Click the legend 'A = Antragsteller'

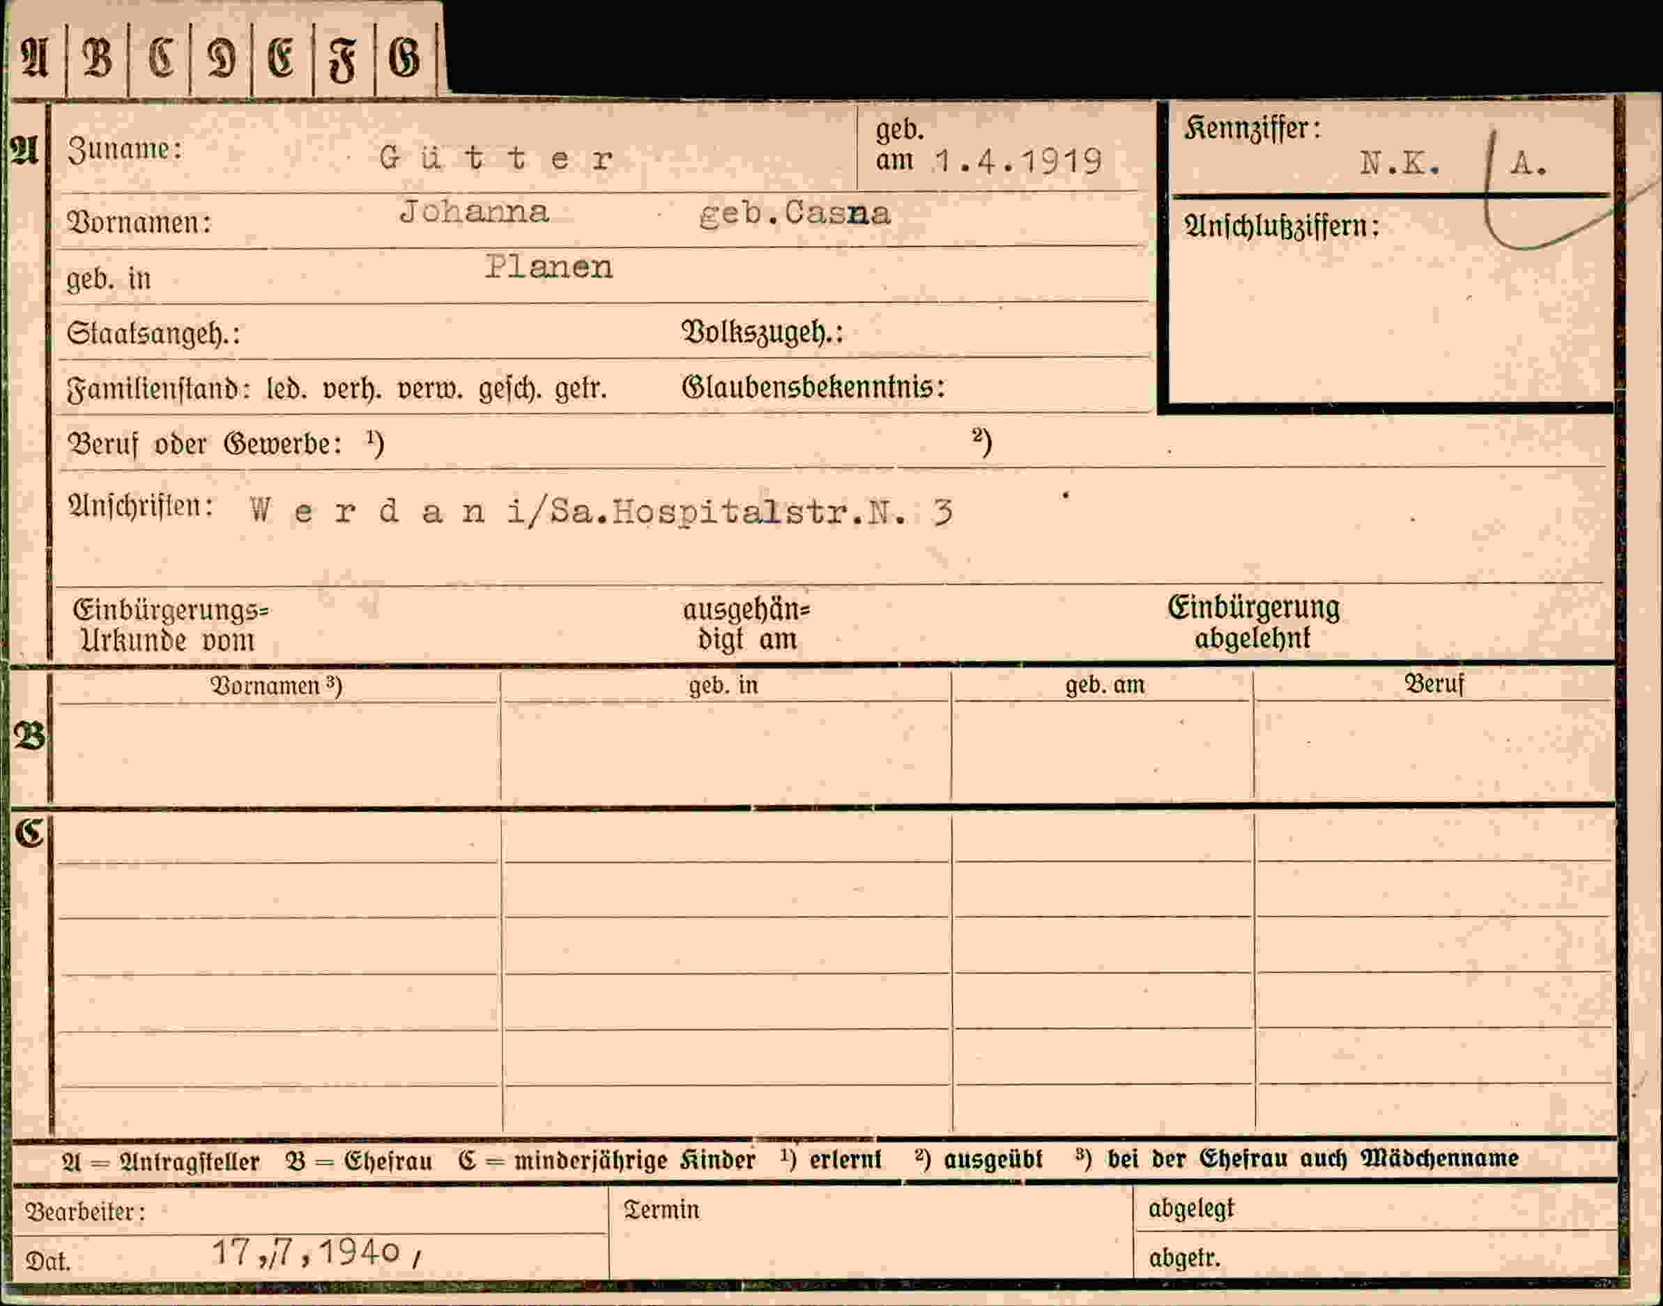click(x=160, y=1162)
